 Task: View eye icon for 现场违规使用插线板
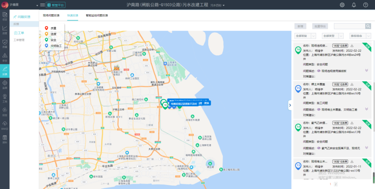(318, 71)
